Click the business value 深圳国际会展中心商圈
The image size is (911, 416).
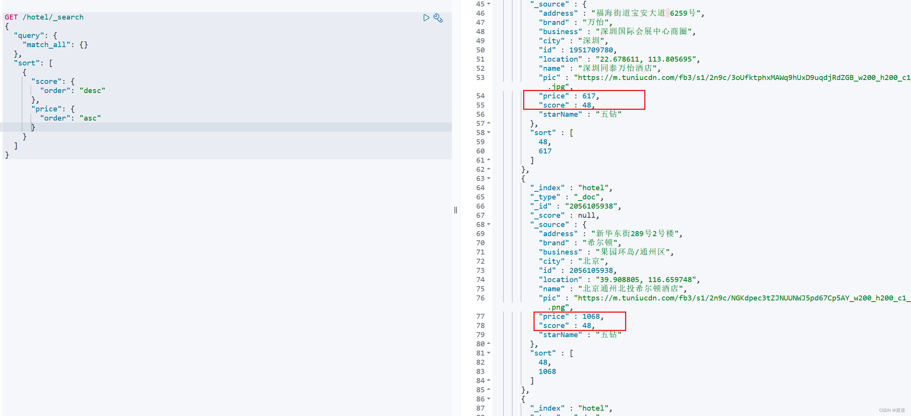click(x=643, y=32)
